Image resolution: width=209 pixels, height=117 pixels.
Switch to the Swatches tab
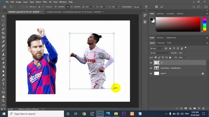160,14
